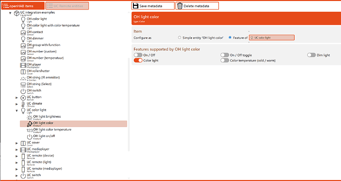Click the film strip icon of UC mediaplayer
This screenshot has width=341, height=181.
(23, 150)
